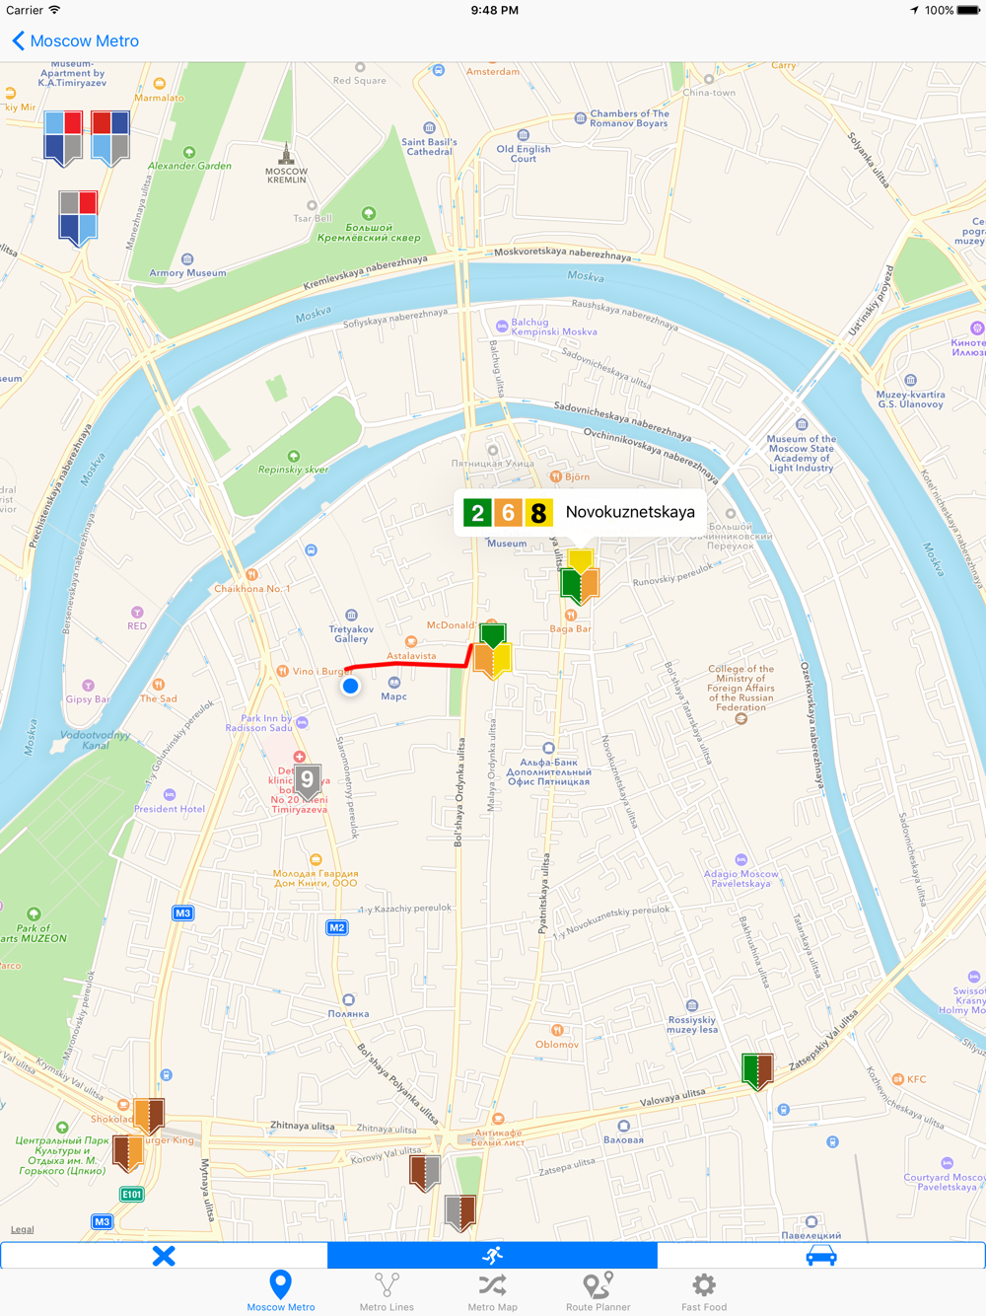Select the green-yellow Tretyakovskaya station pin
986x1316 pixels.
pyautogui.click(x=493, y=649)
